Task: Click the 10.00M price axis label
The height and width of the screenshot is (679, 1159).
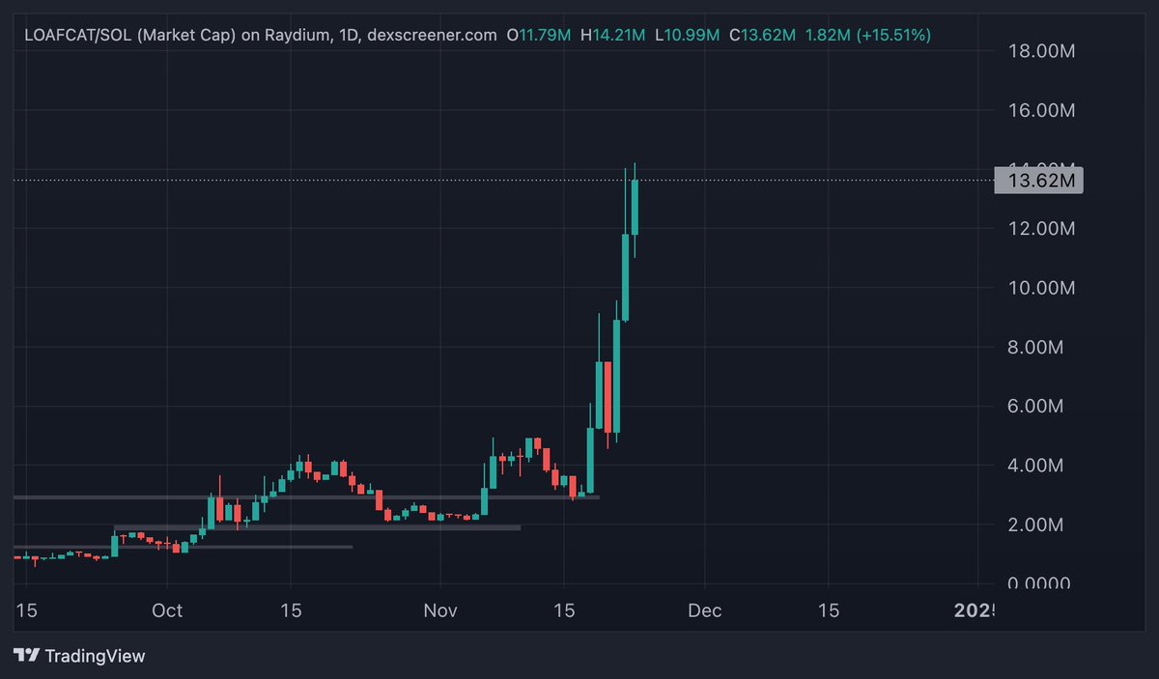Action: (1041, 288)
